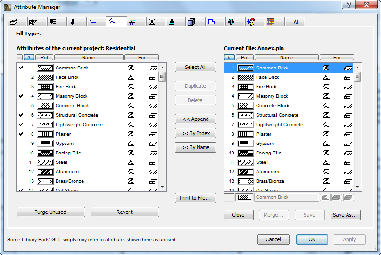Click the cut fill icon for Fire Brick in Residential list

pyautogui.click(x=131, y=86)
